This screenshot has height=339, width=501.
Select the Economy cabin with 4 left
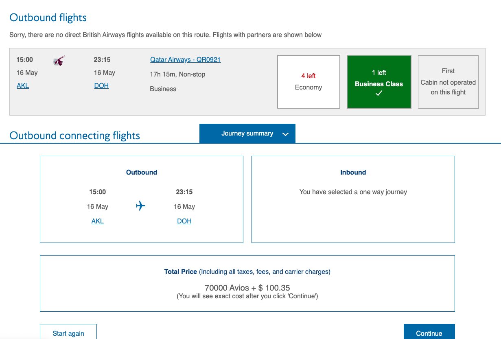(x=308, y=82)
